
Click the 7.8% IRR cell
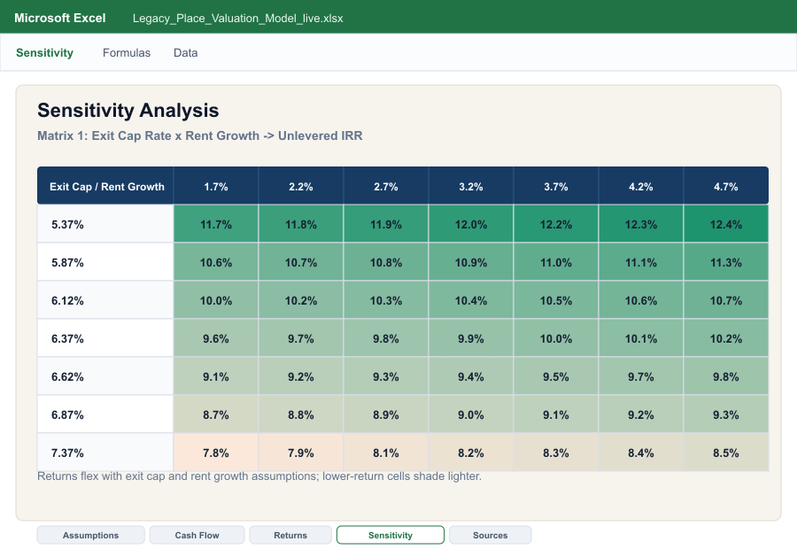tap(216, 452)
